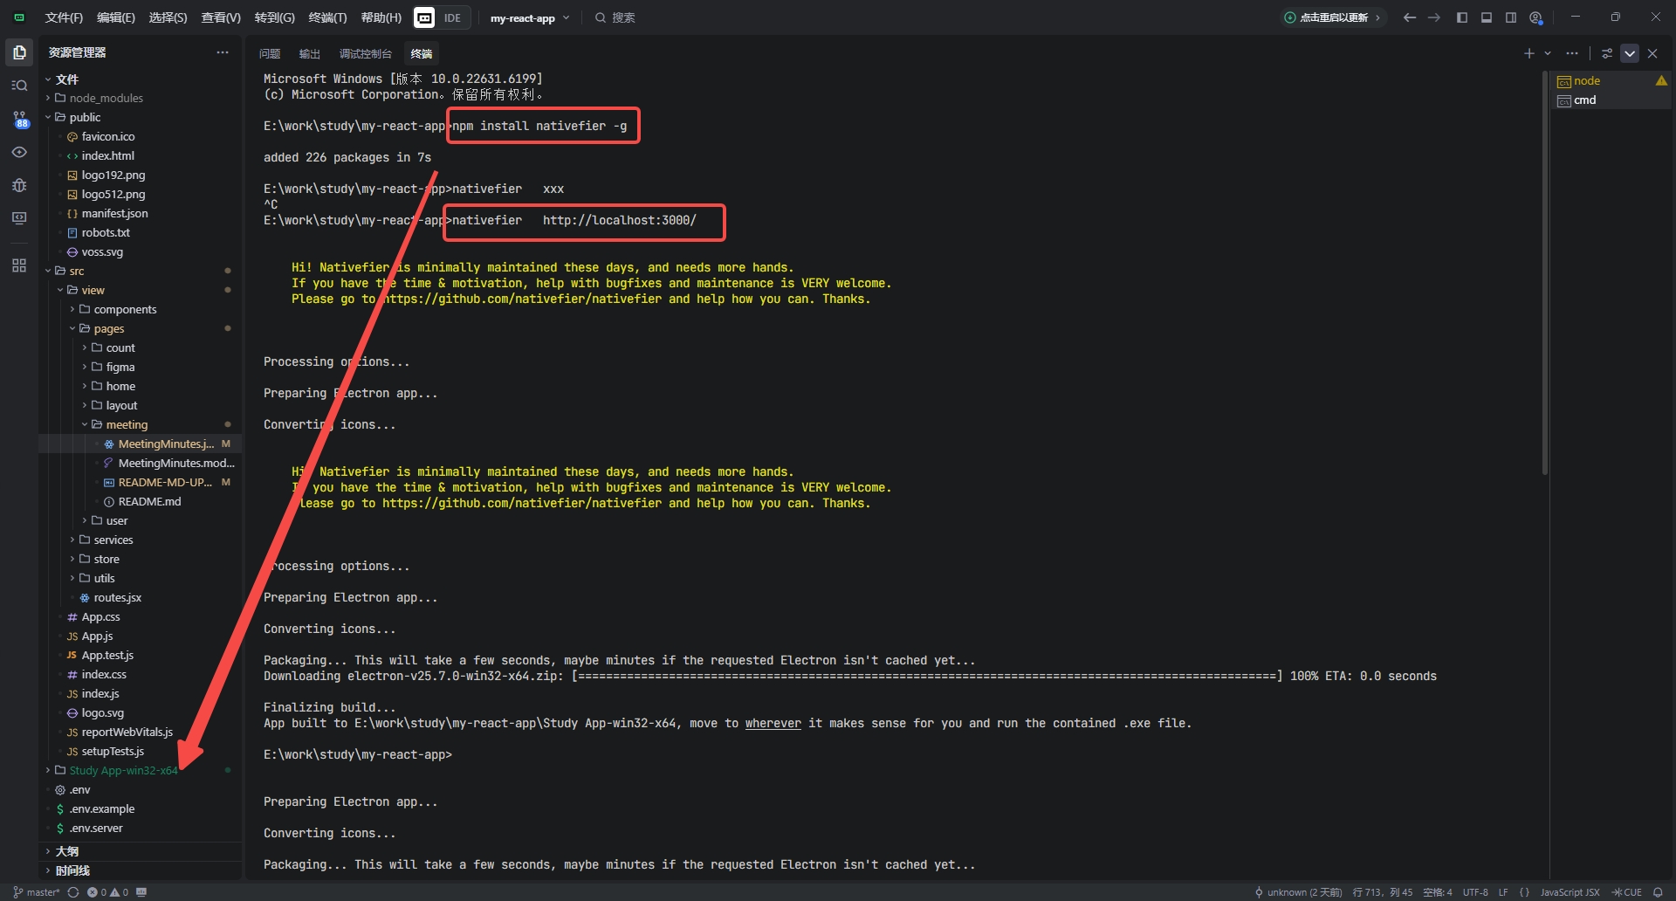Viewport: 1676px width, 901px height.
Task: Open the Extensions view in the activity bar
Action: (x=19, y=265)
